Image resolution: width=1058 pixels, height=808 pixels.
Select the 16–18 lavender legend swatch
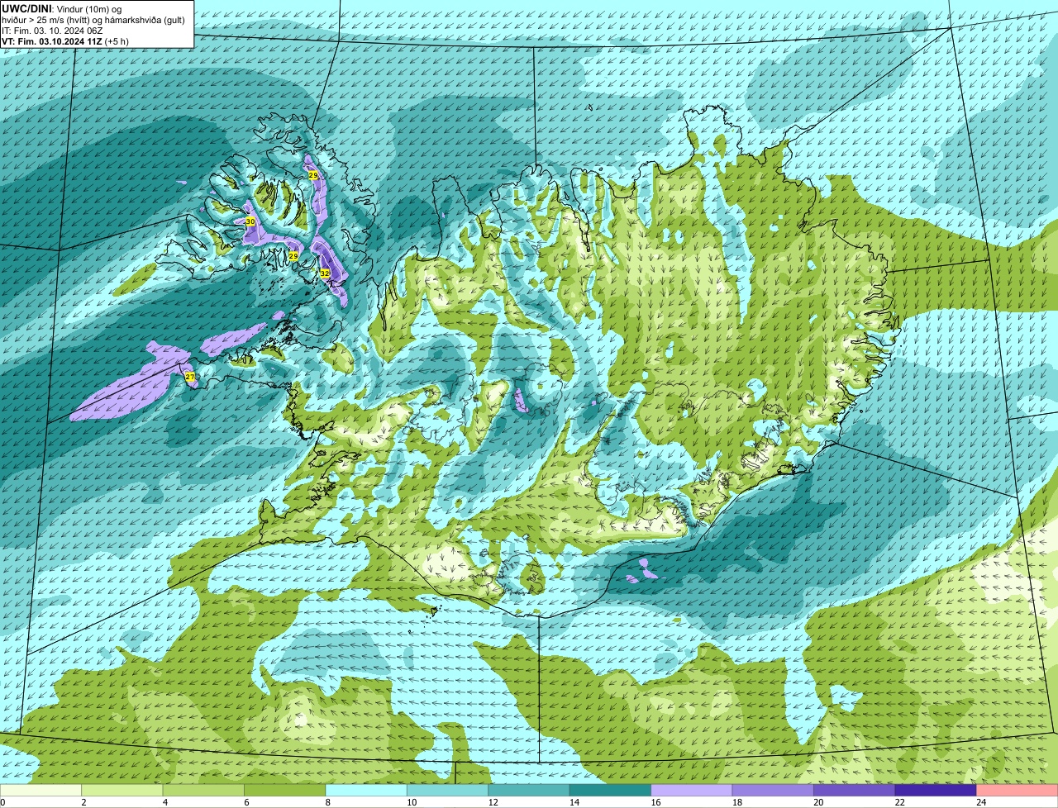(x=692, y=791)
